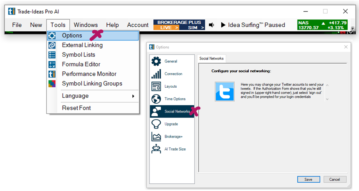359x191 pixels.
Task: Select Connection in Options sidebar
Action: (172, 74)
